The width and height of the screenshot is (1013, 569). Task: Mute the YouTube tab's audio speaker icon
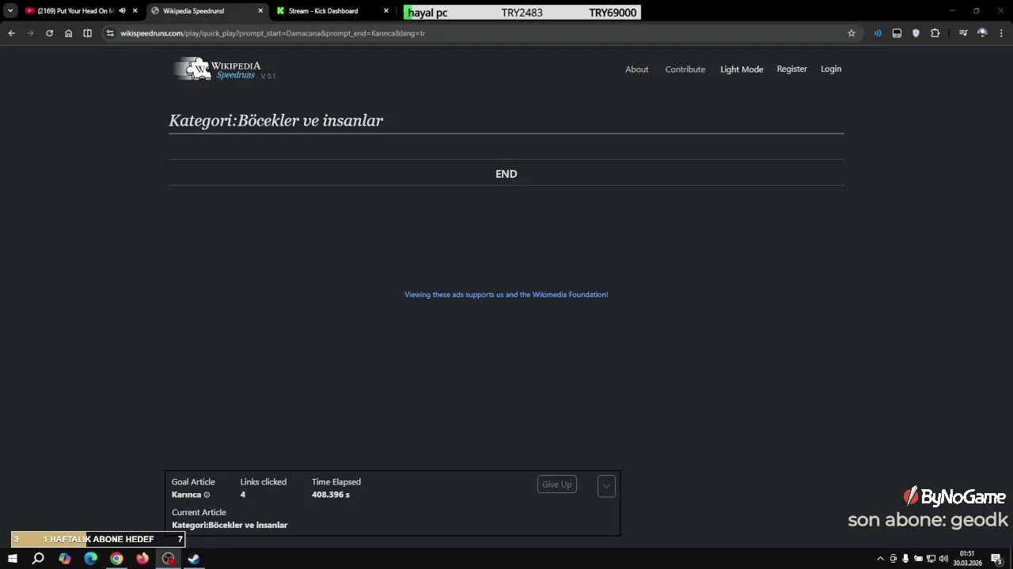click(122, 11)
